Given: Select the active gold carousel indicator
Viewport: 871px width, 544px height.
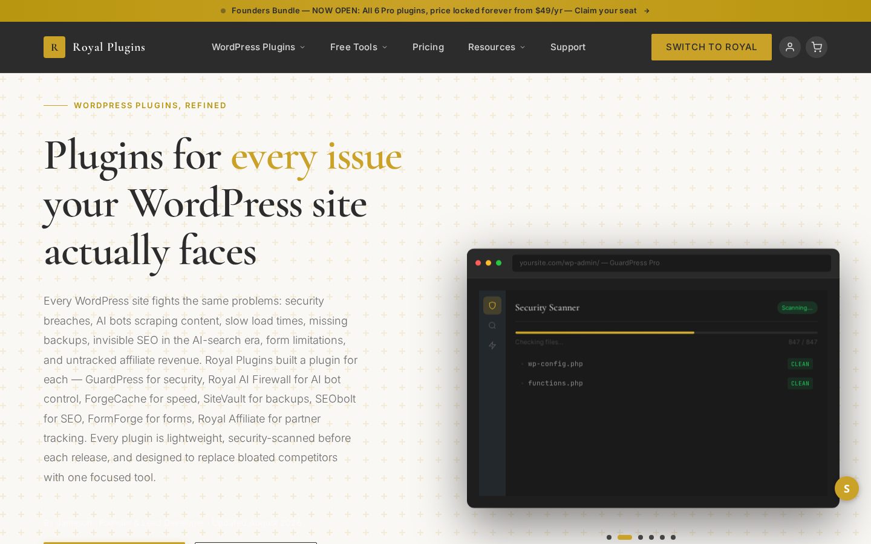Looking at the screenshot, I should [625, 537].
